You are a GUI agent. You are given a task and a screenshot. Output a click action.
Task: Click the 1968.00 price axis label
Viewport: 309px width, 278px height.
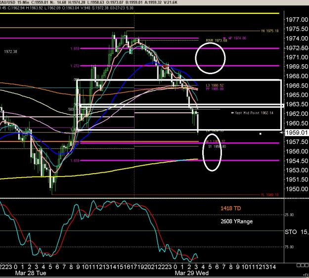pos(297,76)
